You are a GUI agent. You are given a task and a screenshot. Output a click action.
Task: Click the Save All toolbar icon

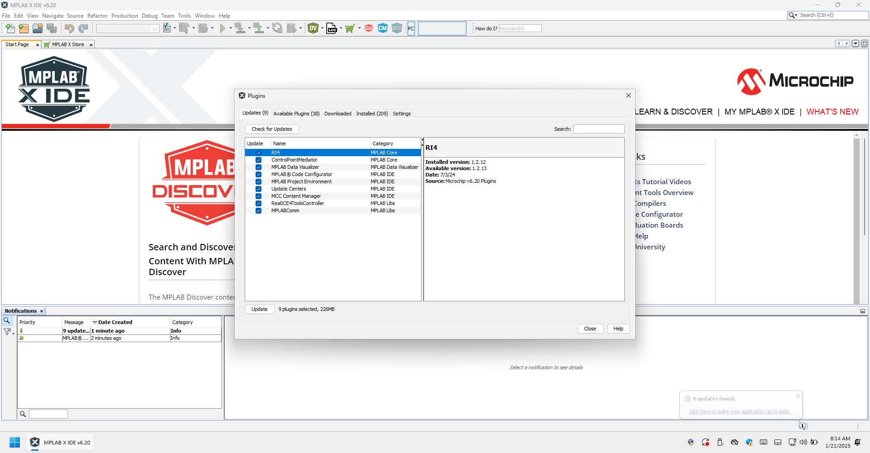coord(52,29)
